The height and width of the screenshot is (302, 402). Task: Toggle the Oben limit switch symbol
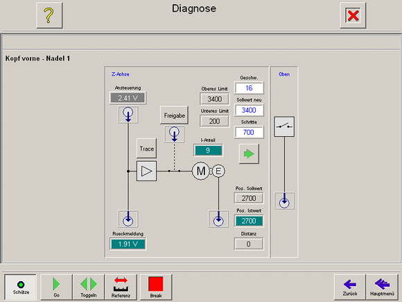pos(284,127)
